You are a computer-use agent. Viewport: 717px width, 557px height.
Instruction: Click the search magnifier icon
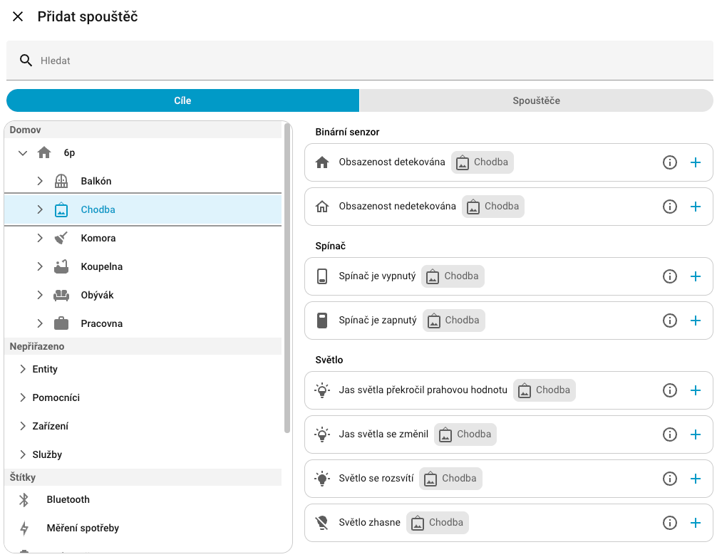point(26,61)
